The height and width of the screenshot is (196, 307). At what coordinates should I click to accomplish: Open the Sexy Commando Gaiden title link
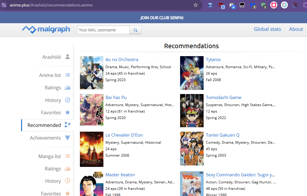[x=240, y=175]
